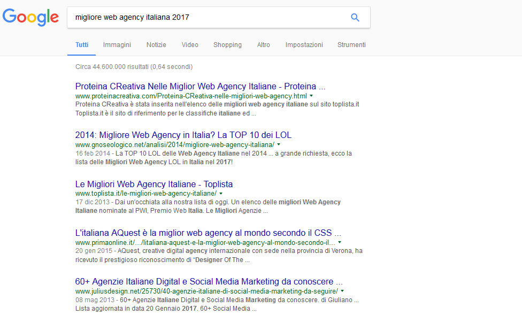Click the Google logo
The width and height of the screenshot is (522, 323).
point(30,17)
